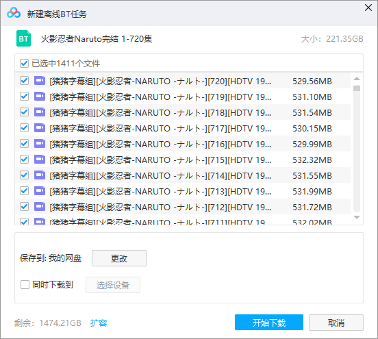Click the file list scroll up arrow
This screenshot has height=339, width=378.
tap(357, 79)
